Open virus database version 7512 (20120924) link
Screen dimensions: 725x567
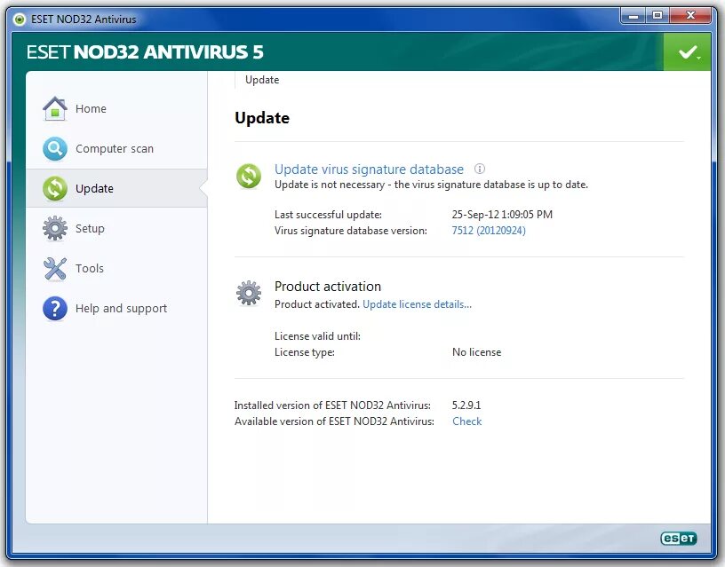tap(489, 231)
